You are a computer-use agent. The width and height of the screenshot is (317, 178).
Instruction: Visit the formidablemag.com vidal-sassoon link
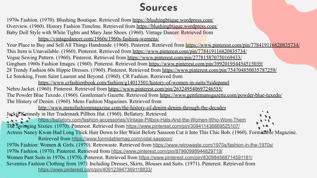click(x=122, y=139)
